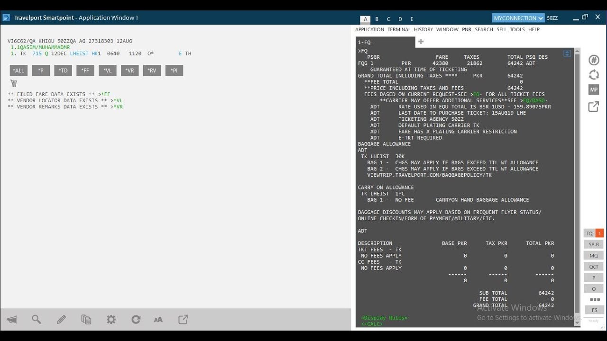Image resolution: width=607 pixels, height=341 pixels.
Task: Click the FS button on right sidebar
Action: [594, 310]
